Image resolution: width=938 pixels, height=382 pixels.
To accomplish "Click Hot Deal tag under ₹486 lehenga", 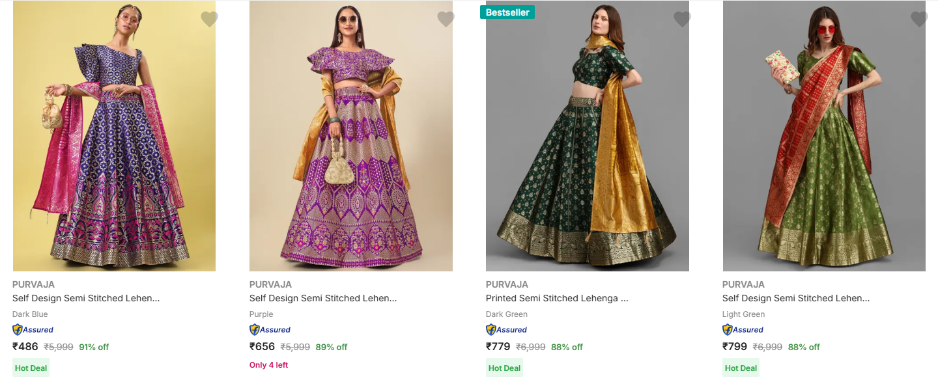I will click(31, 368).
